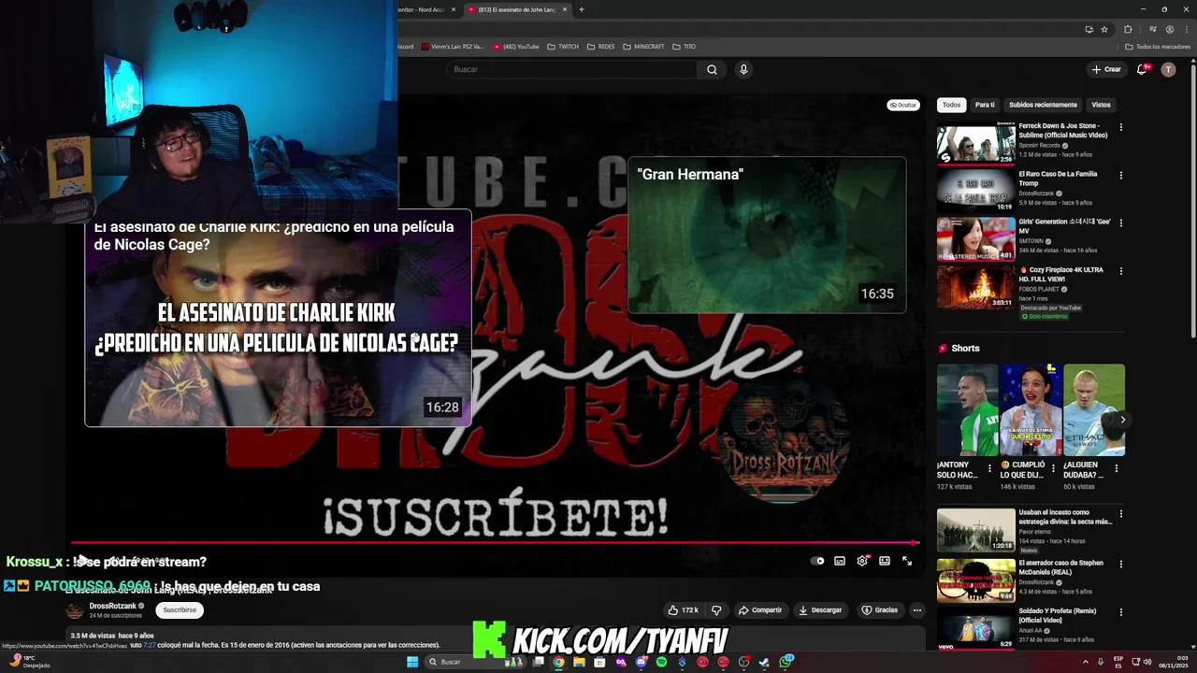Select the Vistos filter chip
This screenshot has height=673, width=1197.
pyautogui.click(x=1101, y=105)
